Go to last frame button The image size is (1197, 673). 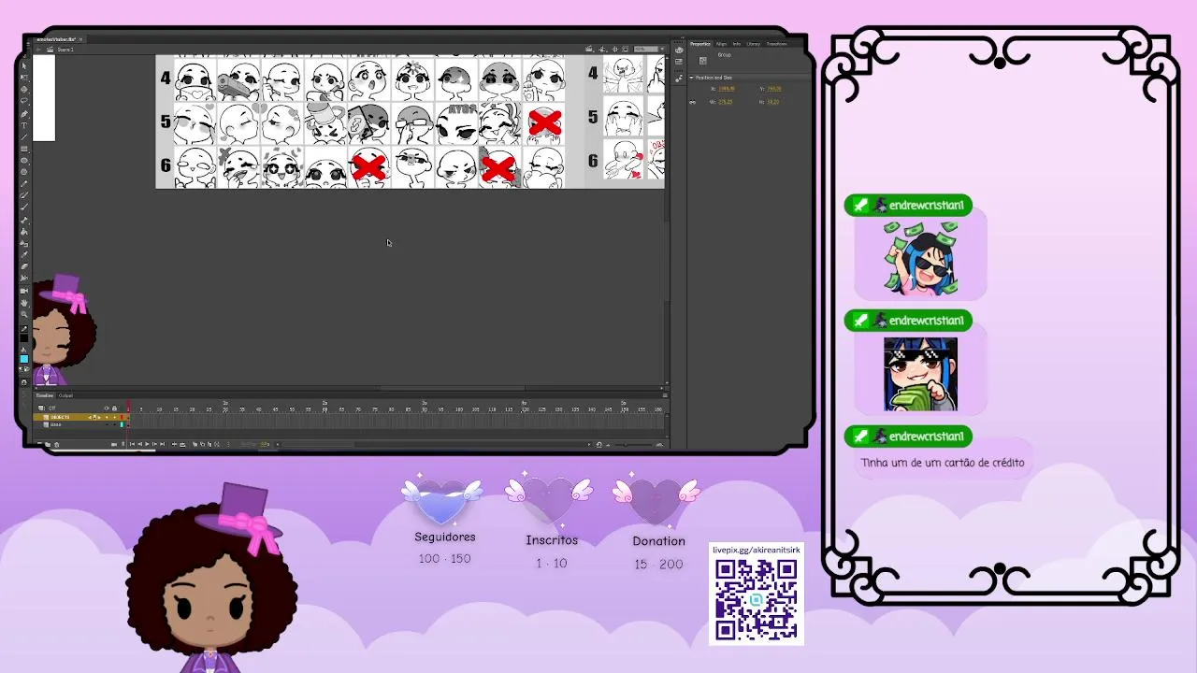pyautogui.click(x=163, y=444)
